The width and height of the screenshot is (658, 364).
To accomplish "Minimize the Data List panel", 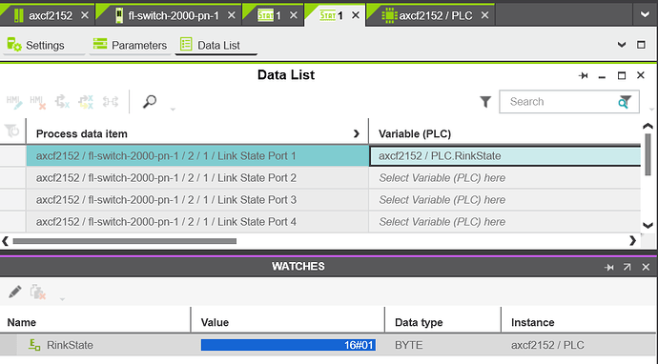I will (602, 76).
